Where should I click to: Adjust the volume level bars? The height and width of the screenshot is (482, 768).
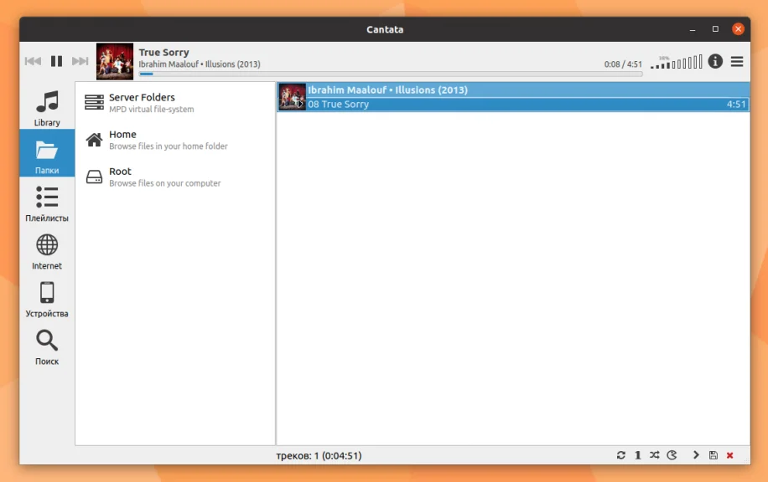(677, 62)
